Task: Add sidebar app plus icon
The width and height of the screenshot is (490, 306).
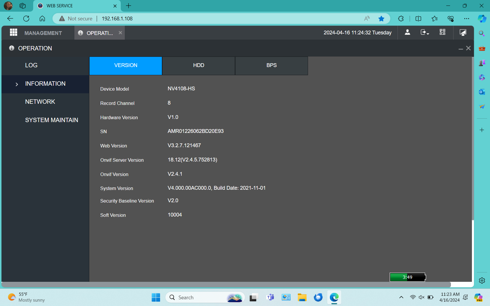Action: (x=482, y=130)
